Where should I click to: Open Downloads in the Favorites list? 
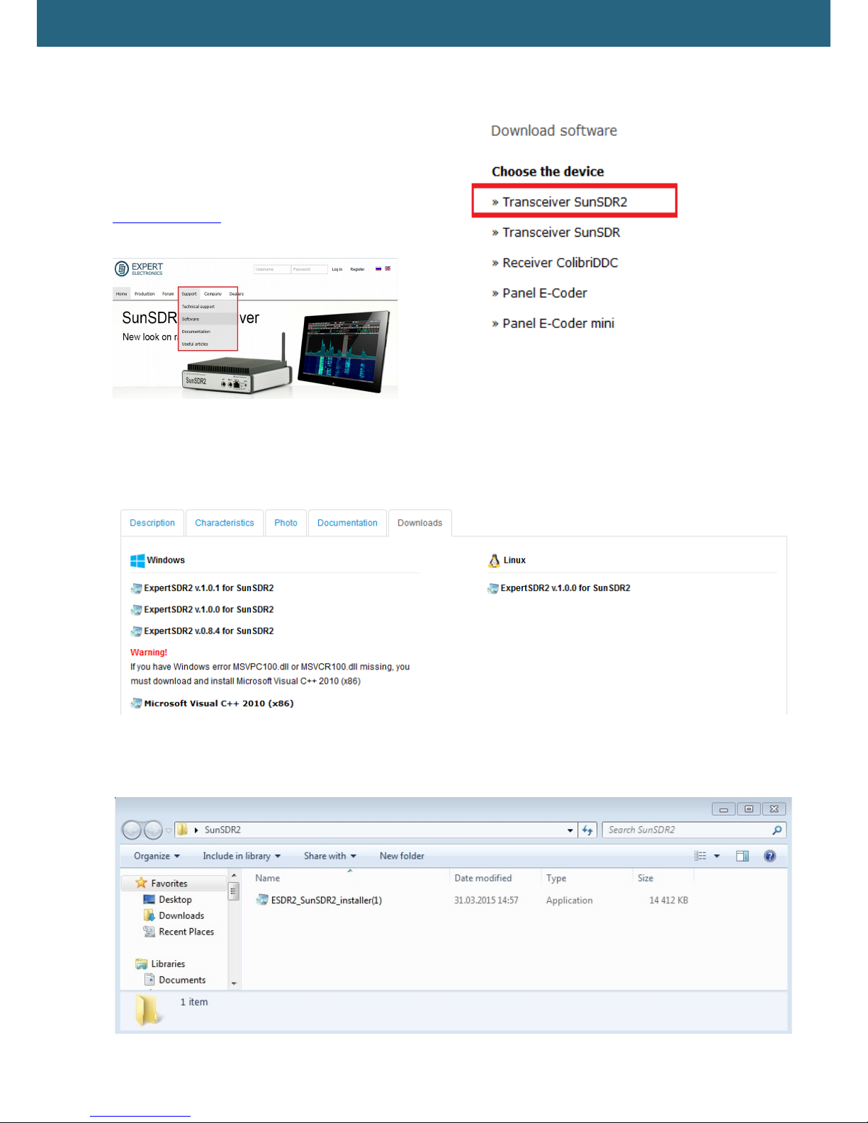[181, 915]
